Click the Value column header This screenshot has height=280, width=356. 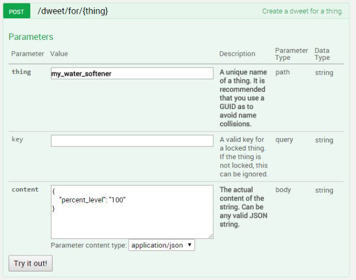tap(59, 54)
